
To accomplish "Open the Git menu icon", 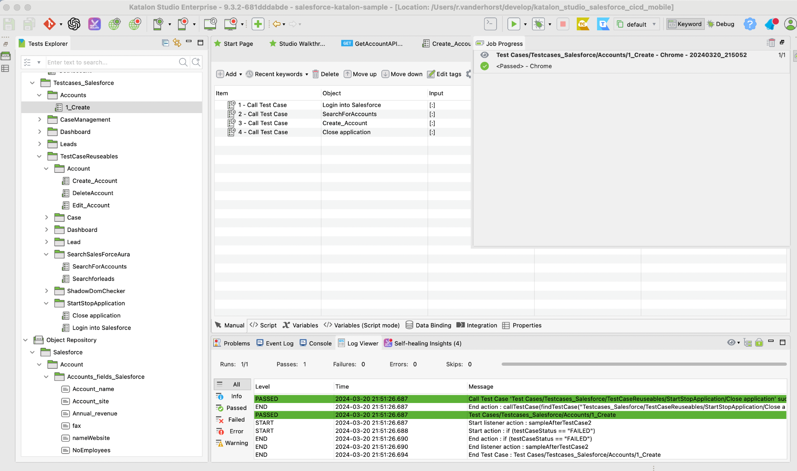I will [49, 24].
